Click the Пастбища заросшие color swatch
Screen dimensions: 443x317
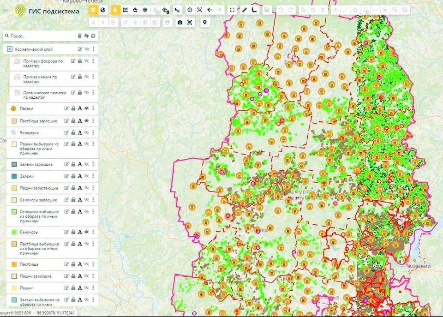[14, 121]
